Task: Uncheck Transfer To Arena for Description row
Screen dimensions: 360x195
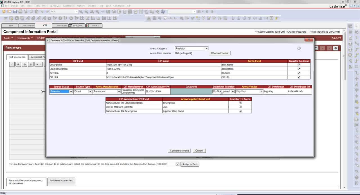Action: pyautogui.click(x=299, y=65)
